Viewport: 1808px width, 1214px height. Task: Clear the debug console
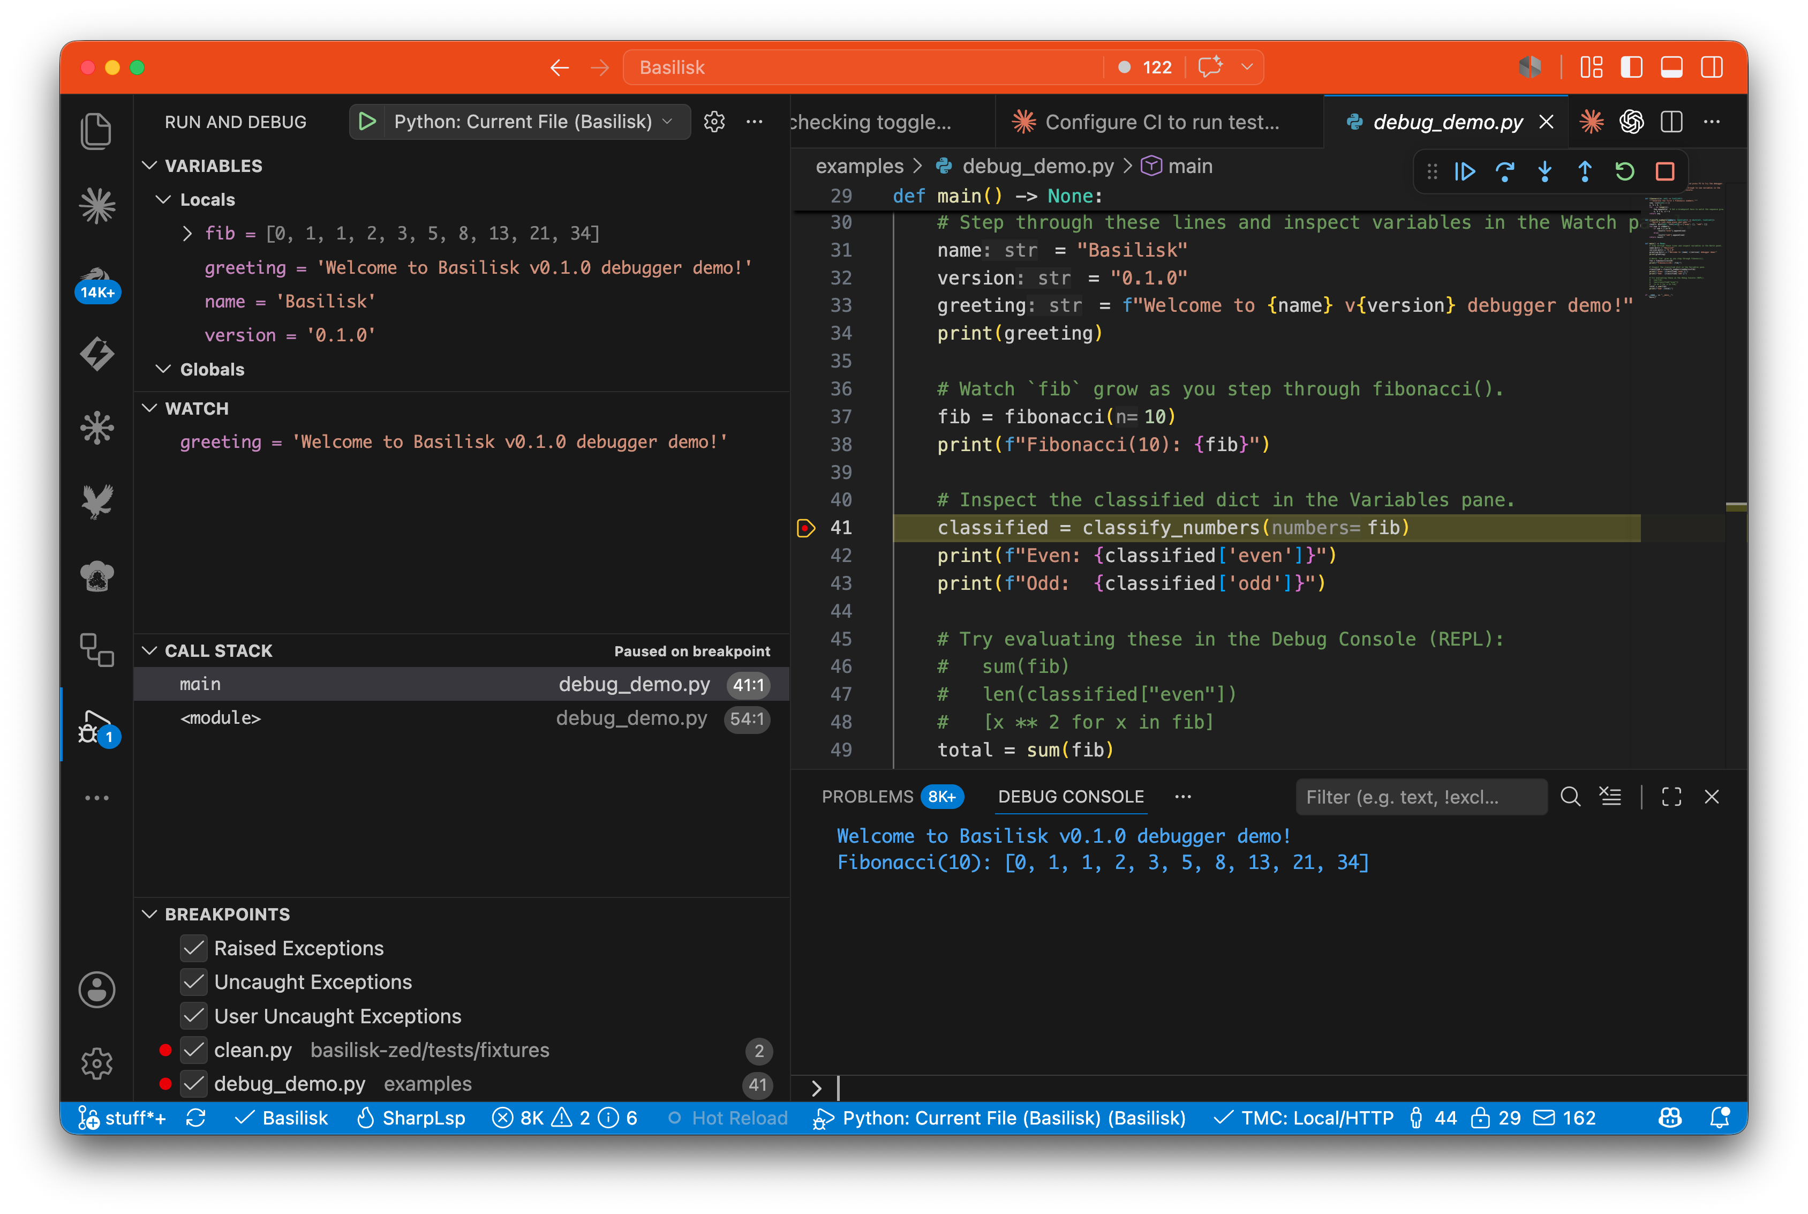coord(1610,797)
